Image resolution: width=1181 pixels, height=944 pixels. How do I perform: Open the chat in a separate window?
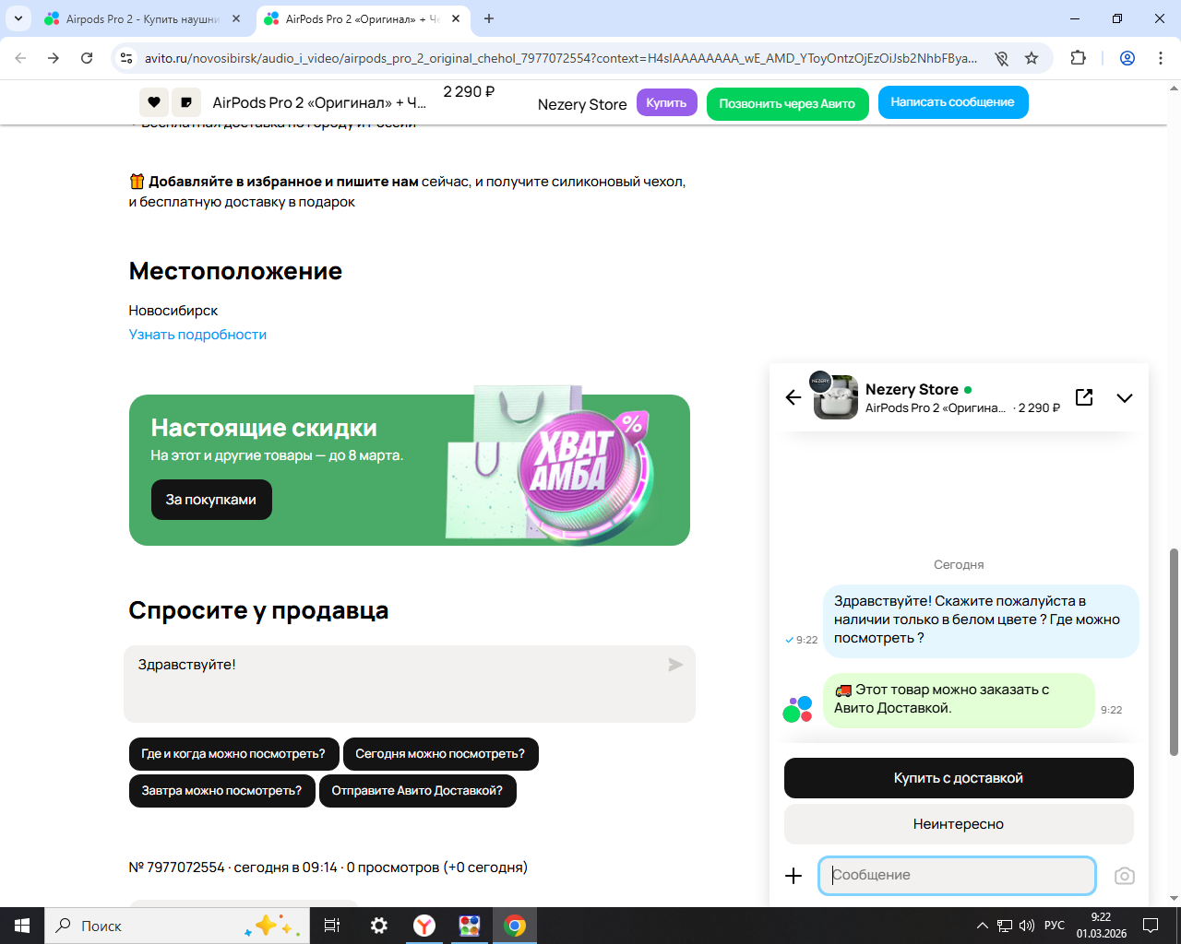1084,397
